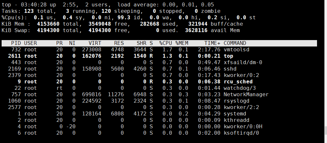Select the watchdog/3 process row
This screenshot has width=327, height=143.
159,88
